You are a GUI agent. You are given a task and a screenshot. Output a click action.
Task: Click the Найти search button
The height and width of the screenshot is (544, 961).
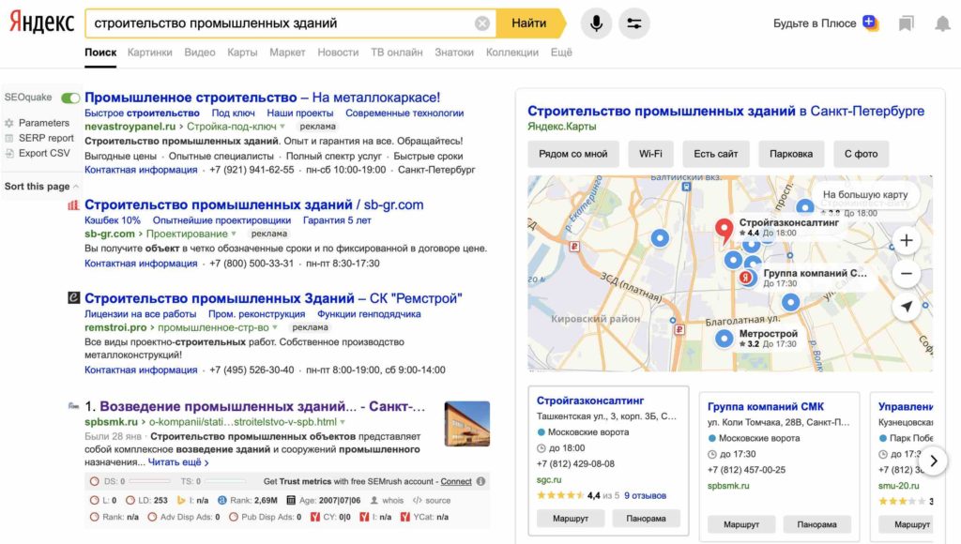pos(529,23)
